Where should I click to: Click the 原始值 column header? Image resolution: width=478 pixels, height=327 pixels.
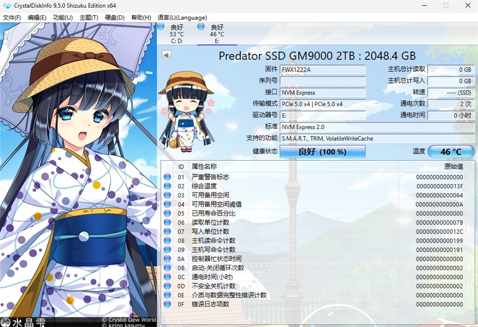[x=454, y=166]
